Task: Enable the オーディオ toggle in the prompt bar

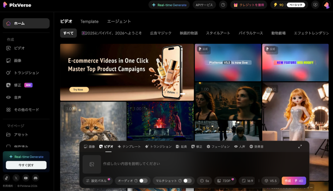Action: 142,180
